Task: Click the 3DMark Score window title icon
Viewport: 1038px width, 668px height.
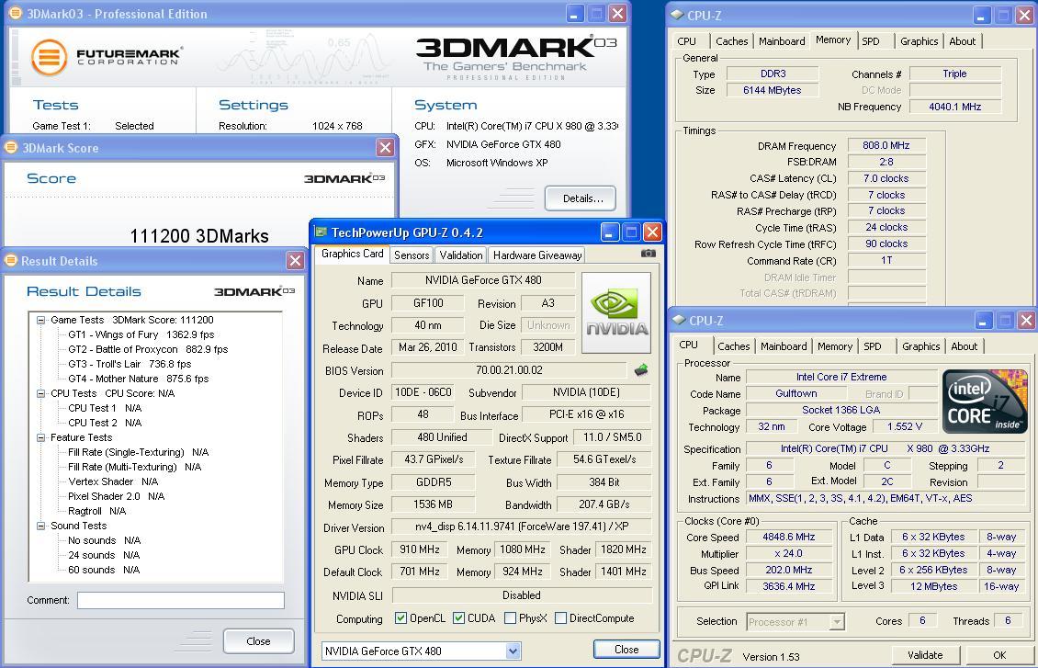Action: tap(11, 147)
